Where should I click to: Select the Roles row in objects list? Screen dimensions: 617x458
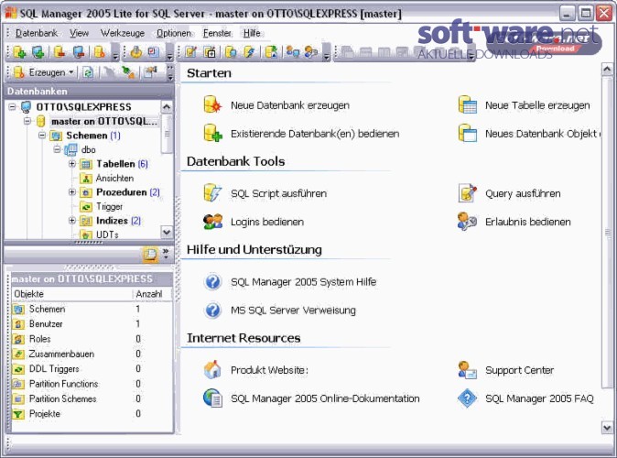(92, 339)
